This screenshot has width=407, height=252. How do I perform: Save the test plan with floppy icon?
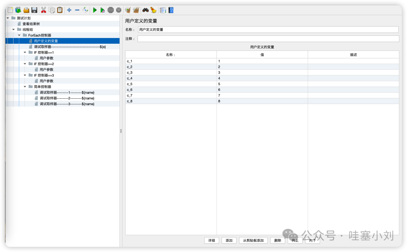pyautogui.click(x=34, y=10)
